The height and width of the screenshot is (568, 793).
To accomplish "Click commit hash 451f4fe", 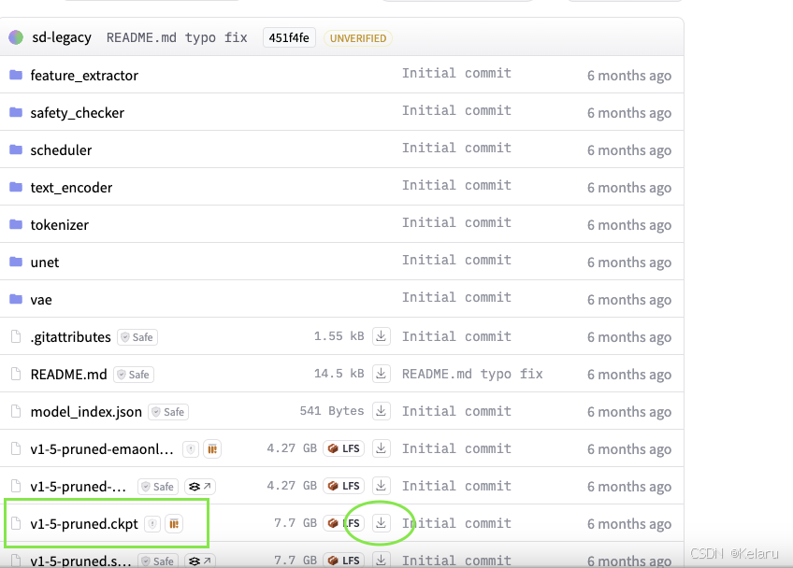I will pos(289,37).
